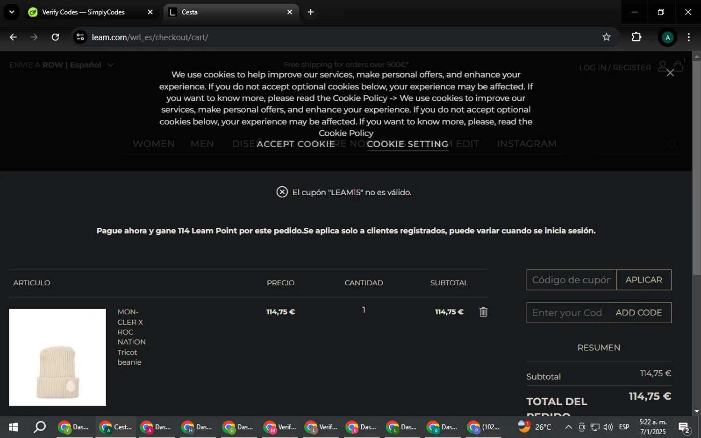Open the Windows Start menu

coord(13,427)
